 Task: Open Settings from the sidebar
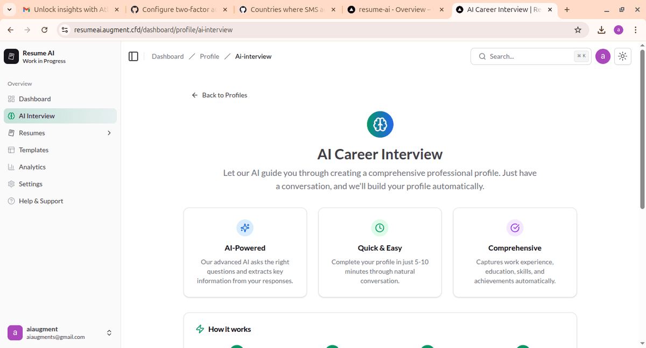[30, 184]
